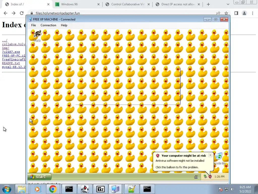Download 7z2107.exe from index listing
Image resolution: width=258 pixels, height=194 pixels.
point(11,52)
